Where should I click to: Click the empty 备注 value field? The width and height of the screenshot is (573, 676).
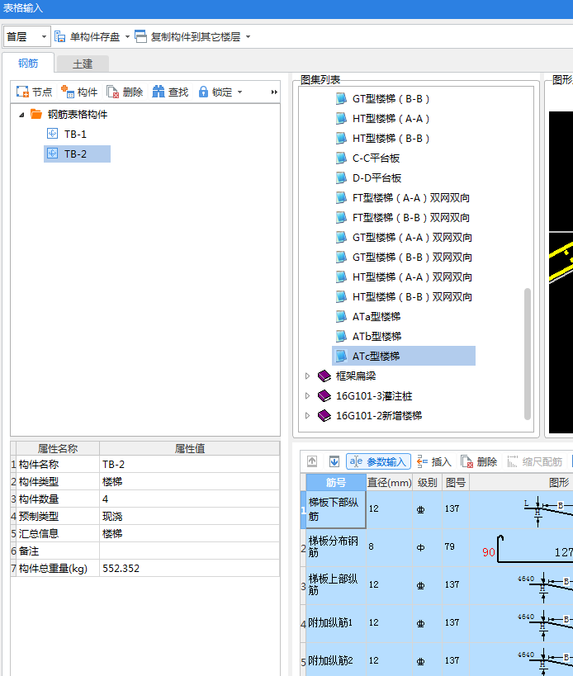190,551
